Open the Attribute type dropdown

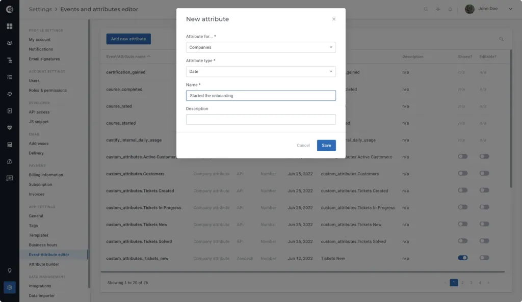(260, 71)
